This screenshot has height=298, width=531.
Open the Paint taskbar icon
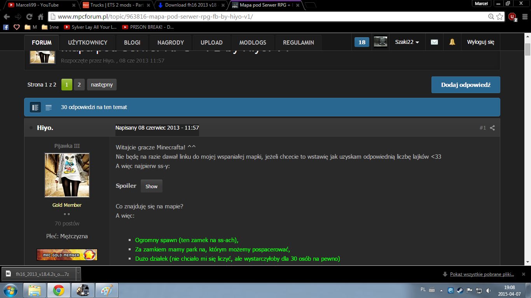tap(107, 290)
